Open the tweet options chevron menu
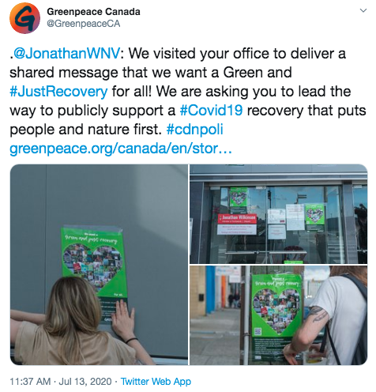The image size is (376, 392). click(363, 10)
